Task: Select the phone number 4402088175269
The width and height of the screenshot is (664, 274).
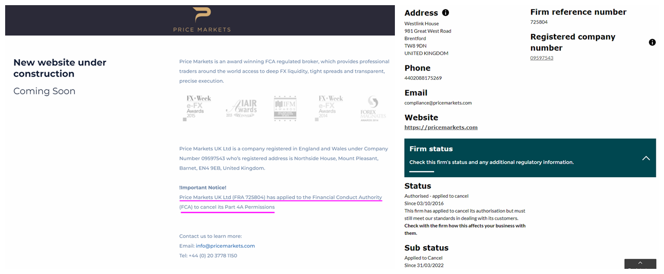Action: click(423, 78)
